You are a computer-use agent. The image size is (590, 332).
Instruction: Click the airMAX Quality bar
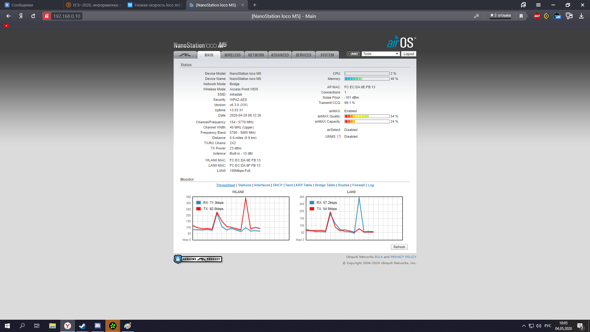pos(367,116)
